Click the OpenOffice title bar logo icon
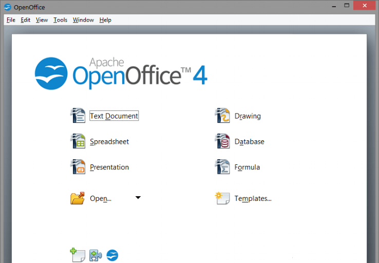Screen dimensions: 379x263 (8, 7)
